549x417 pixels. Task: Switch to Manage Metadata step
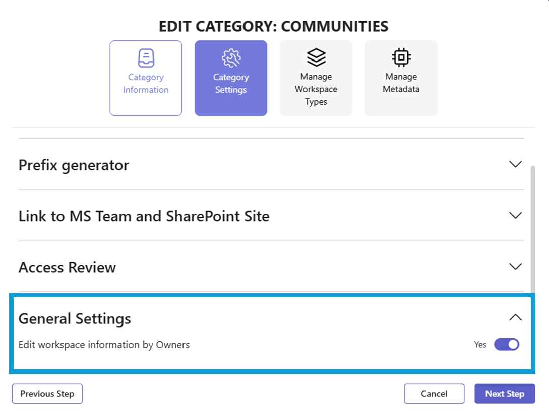(401, 78)
